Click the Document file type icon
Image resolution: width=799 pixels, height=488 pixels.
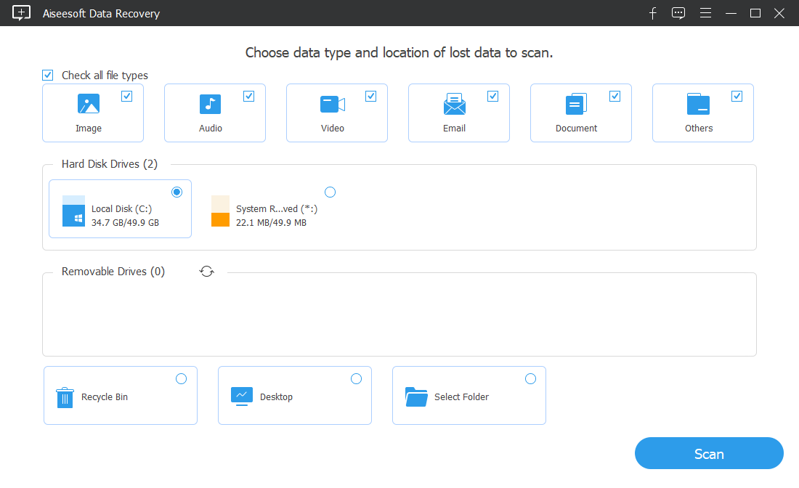(576, 104)
